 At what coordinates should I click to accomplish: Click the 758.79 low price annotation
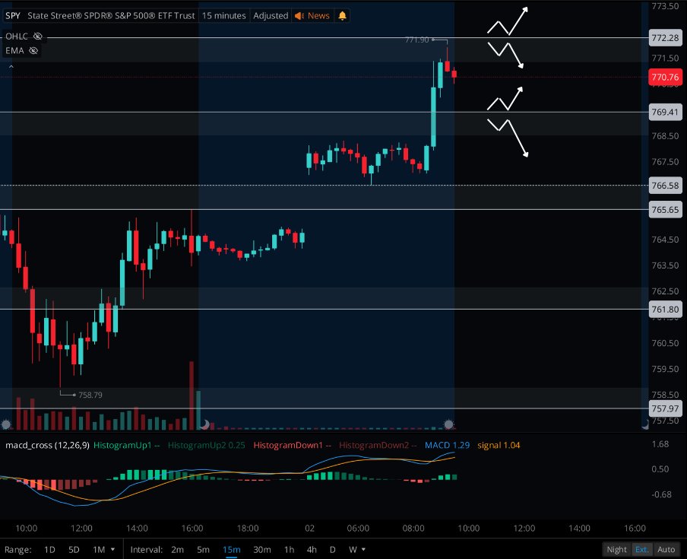tap(90, 395)
